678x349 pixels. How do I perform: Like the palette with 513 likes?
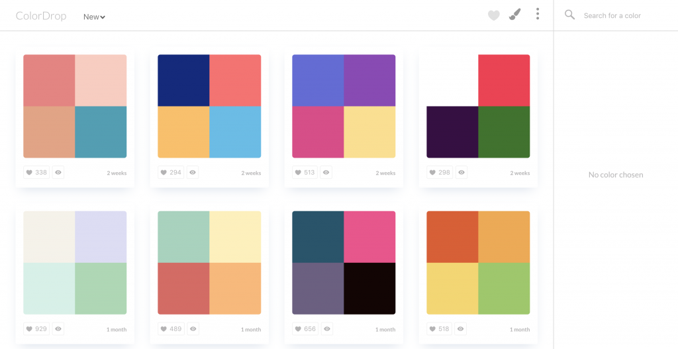(x=305, y=172)
